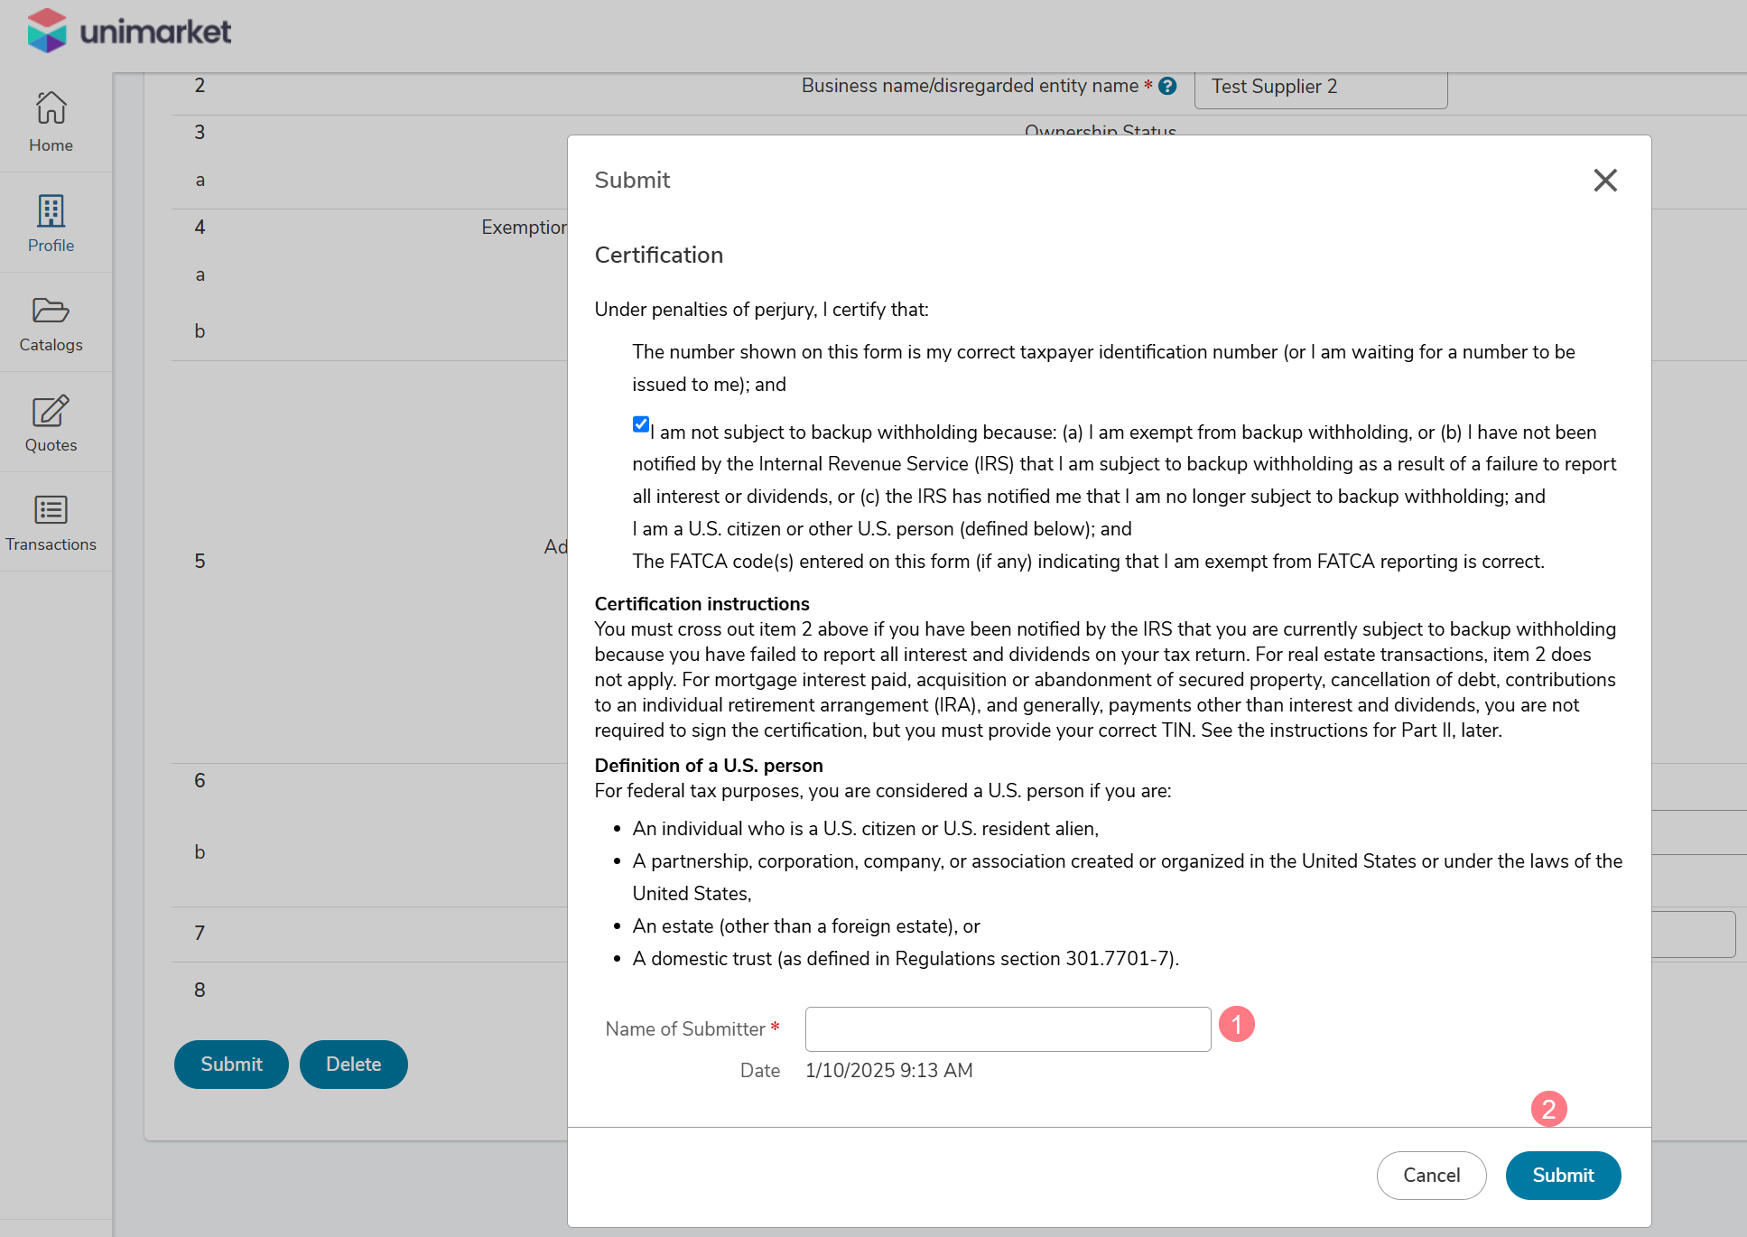Viewport: 1747px width, 1237px height.
Task: Open the Transactions list icon
Action: tap(51, 510)
